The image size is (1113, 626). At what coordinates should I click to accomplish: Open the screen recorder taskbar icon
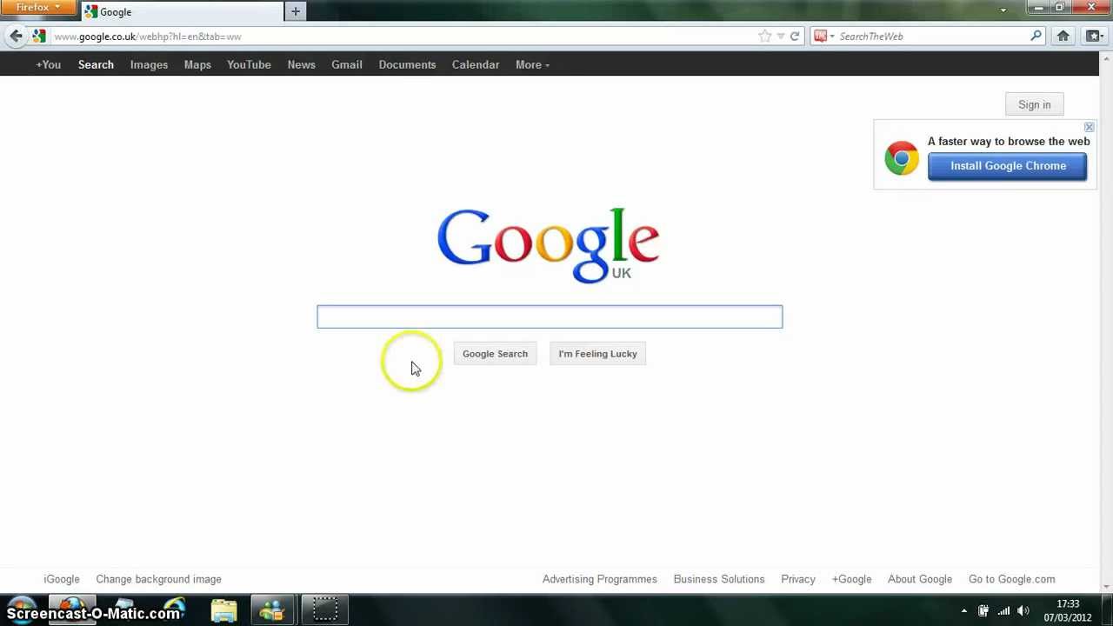click(325, 610)
